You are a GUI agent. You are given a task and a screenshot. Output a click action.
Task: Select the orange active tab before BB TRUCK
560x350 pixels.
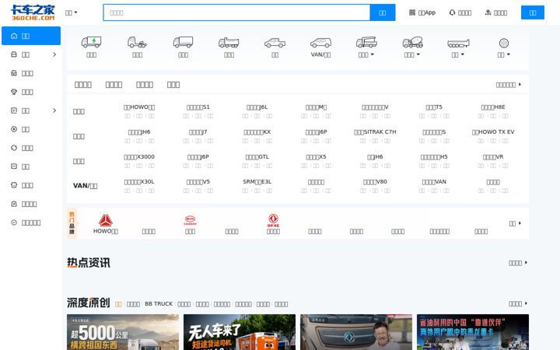pos(118,304)
